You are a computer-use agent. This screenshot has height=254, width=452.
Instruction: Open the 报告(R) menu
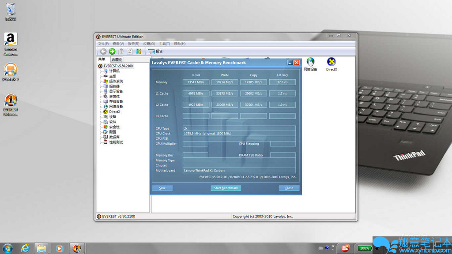tap(133, 44)
